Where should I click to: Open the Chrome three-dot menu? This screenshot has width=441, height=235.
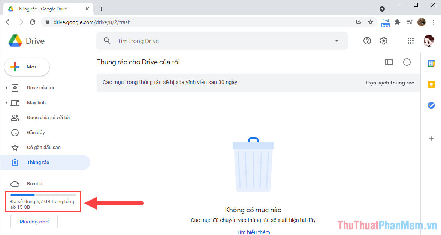click(434, 22)
